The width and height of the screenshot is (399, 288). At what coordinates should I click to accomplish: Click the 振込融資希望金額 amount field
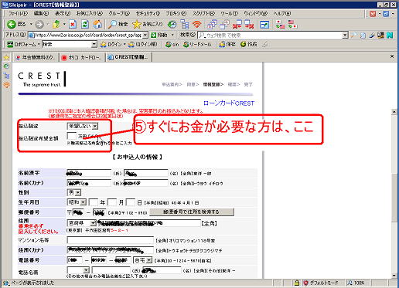(72, 136)
